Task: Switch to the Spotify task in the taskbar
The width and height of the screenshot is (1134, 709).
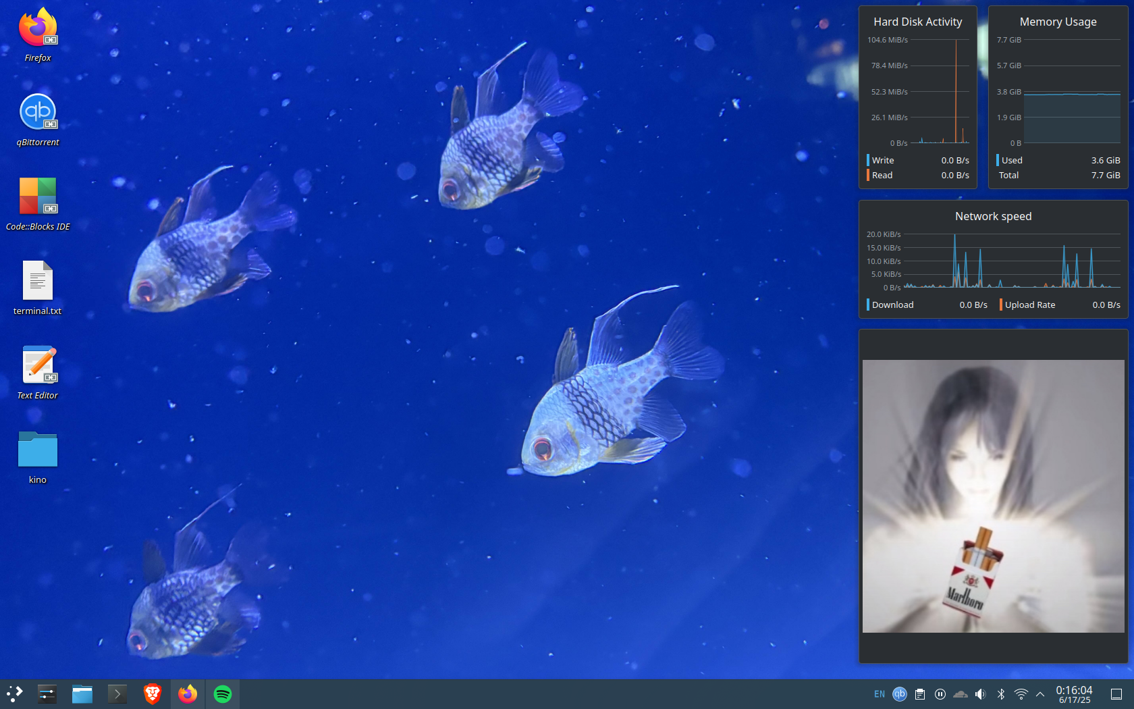Action: [223, 693]
